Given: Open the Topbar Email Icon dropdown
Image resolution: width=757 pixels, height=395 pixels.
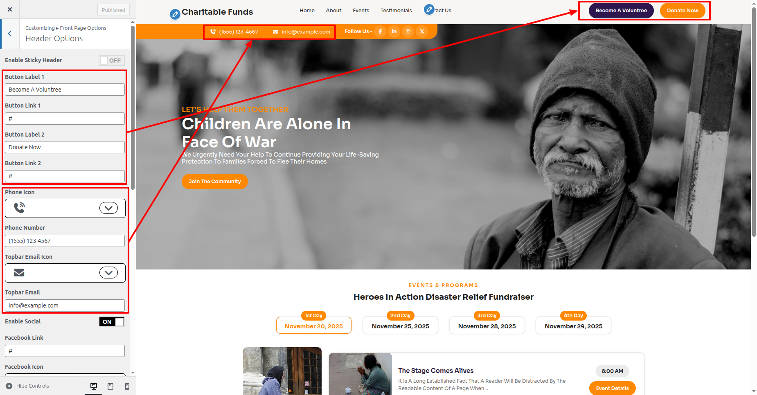Looking at the screenshot, I should (65, 273).
